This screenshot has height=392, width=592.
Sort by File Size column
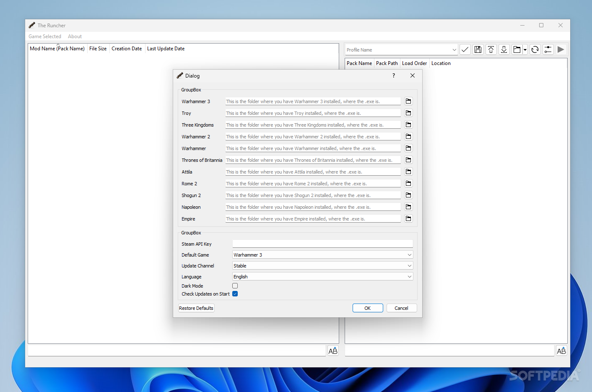pos(98,49)
